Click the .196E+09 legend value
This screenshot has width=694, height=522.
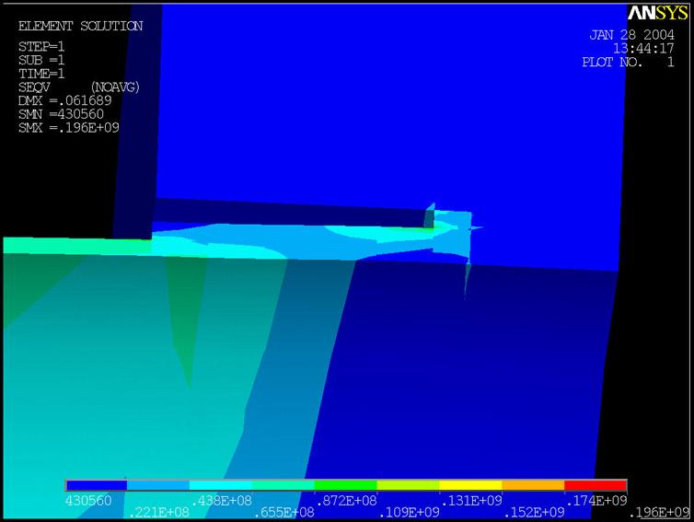tap(659, 513)
